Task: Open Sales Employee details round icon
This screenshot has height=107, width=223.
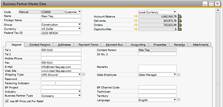Action: pyautogui.click(x=179, y=75)
